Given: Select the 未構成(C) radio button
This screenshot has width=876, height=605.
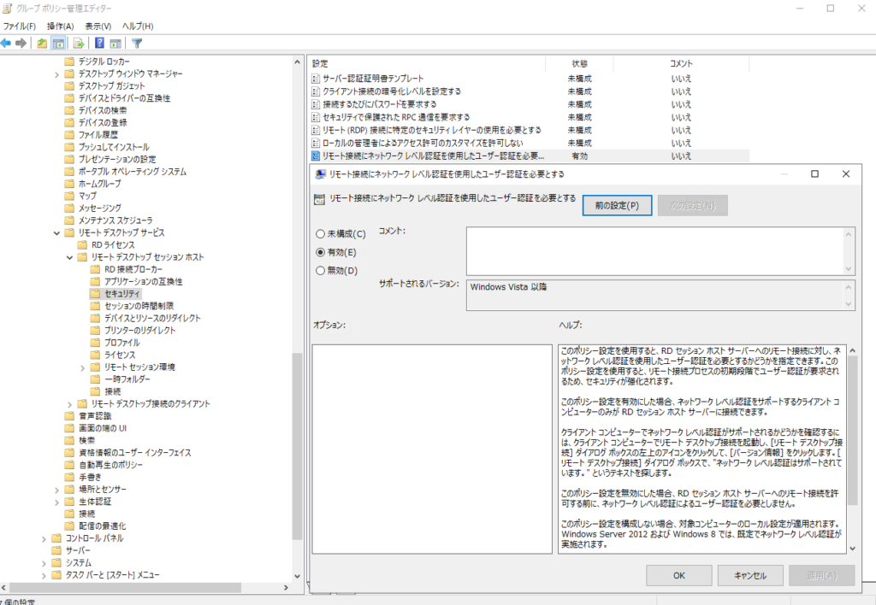Looking at the screenshot, I should 321,234.
